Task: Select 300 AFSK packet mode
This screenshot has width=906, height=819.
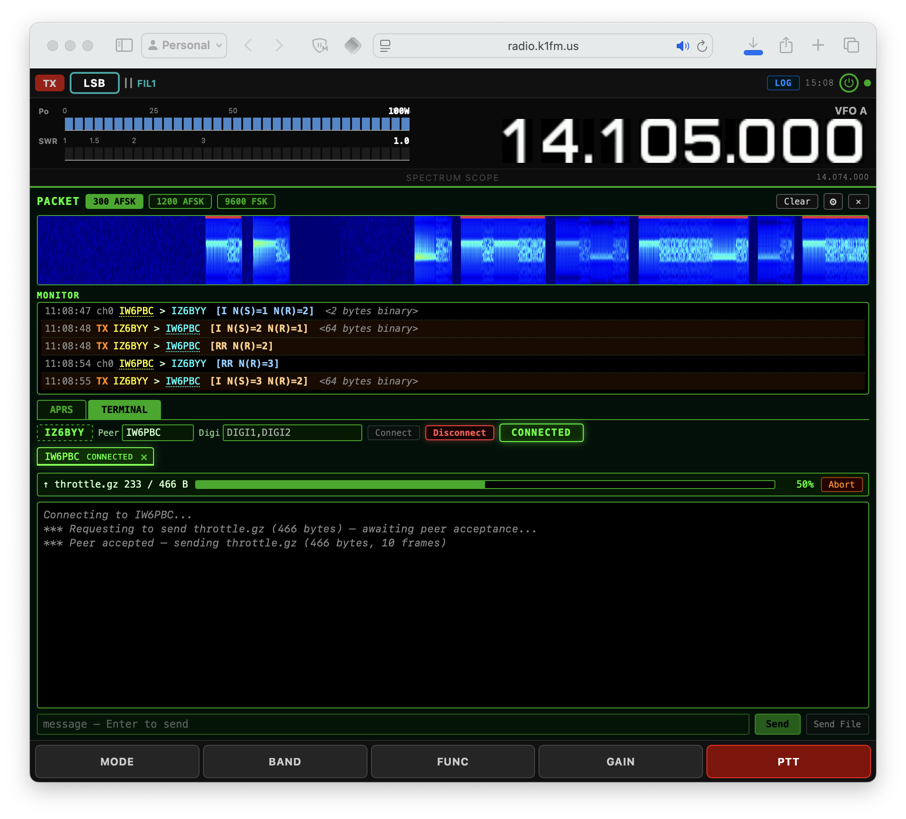Action: (114, 201)
